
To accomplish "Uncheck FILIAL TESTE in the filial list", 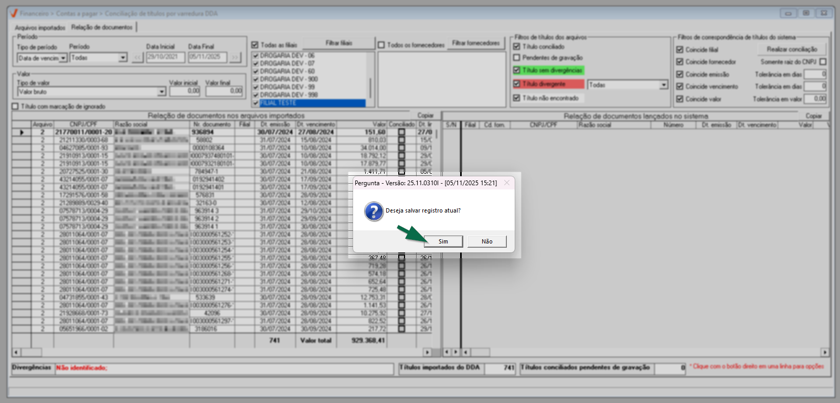I will [x=256, y=103].
